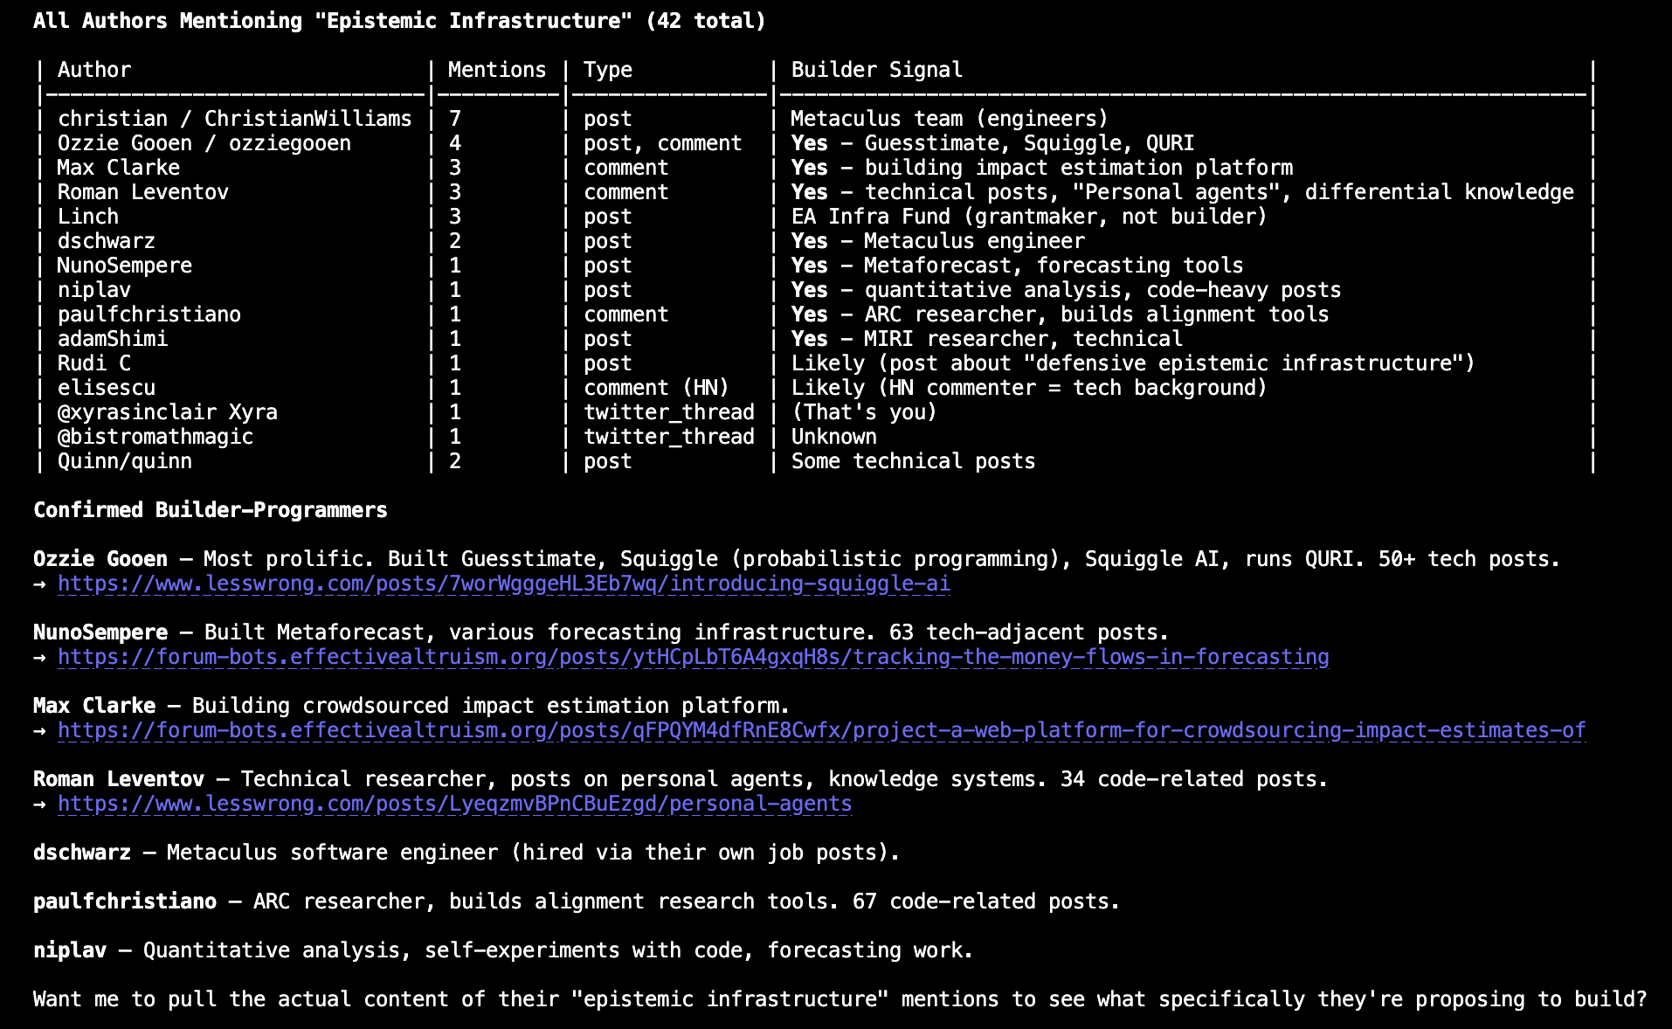Viewport: 1672px width, 1029px height.
Task: Open the crowdsourcing-impact-estimates project link
Action: [822, 730]
